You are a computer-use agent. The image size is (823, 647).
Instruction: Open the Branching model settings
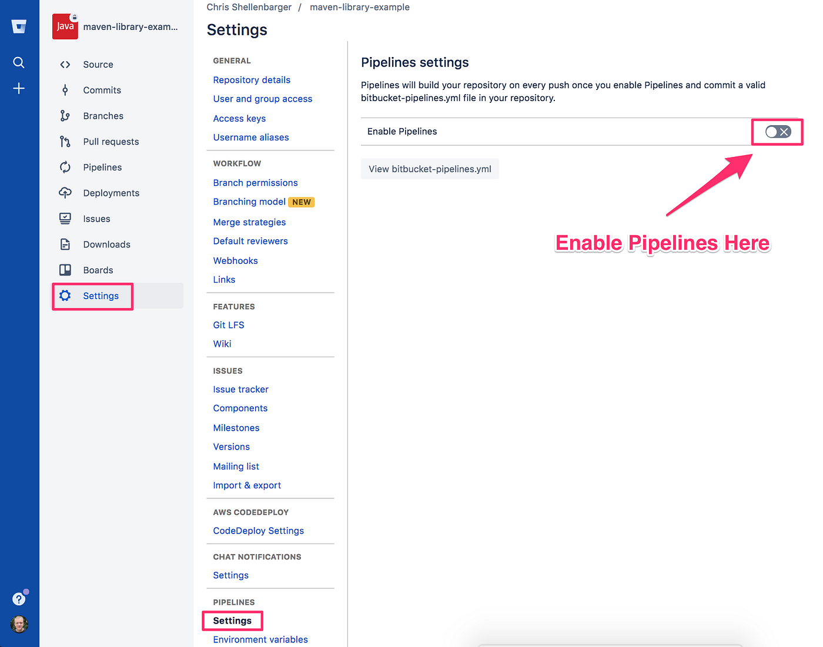(x=249, y=202)
